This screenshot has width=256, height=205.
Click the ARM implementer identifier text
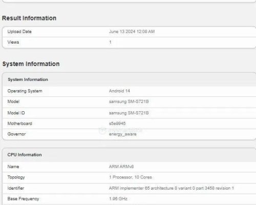172,188
